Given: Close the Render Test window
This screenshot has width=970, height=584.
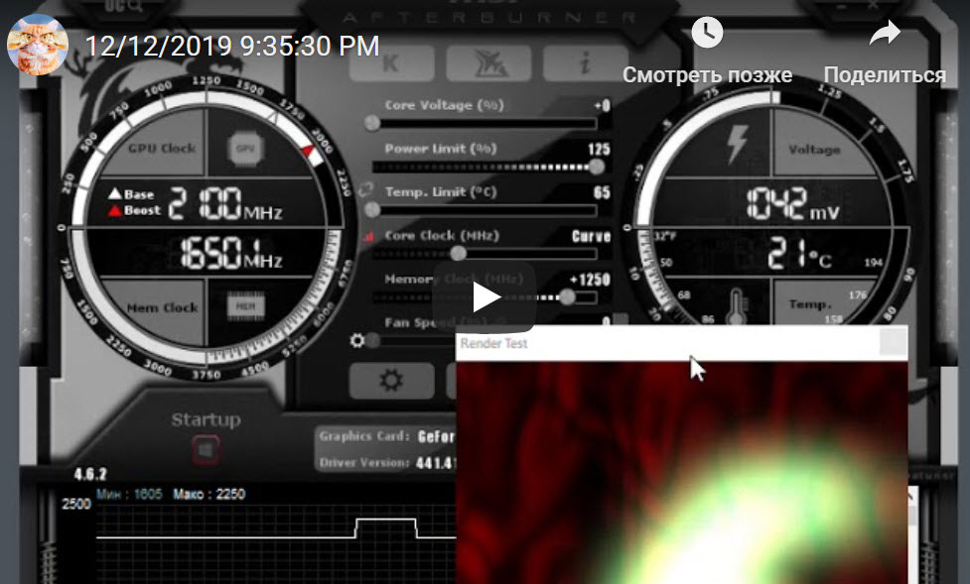Looking at the screenshot, I should (894, 342).
